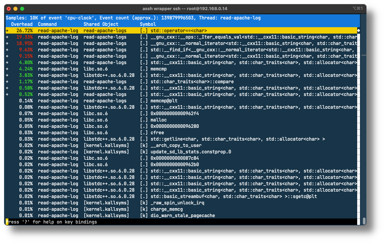Click the Samples summary header line

pos(133,18)
